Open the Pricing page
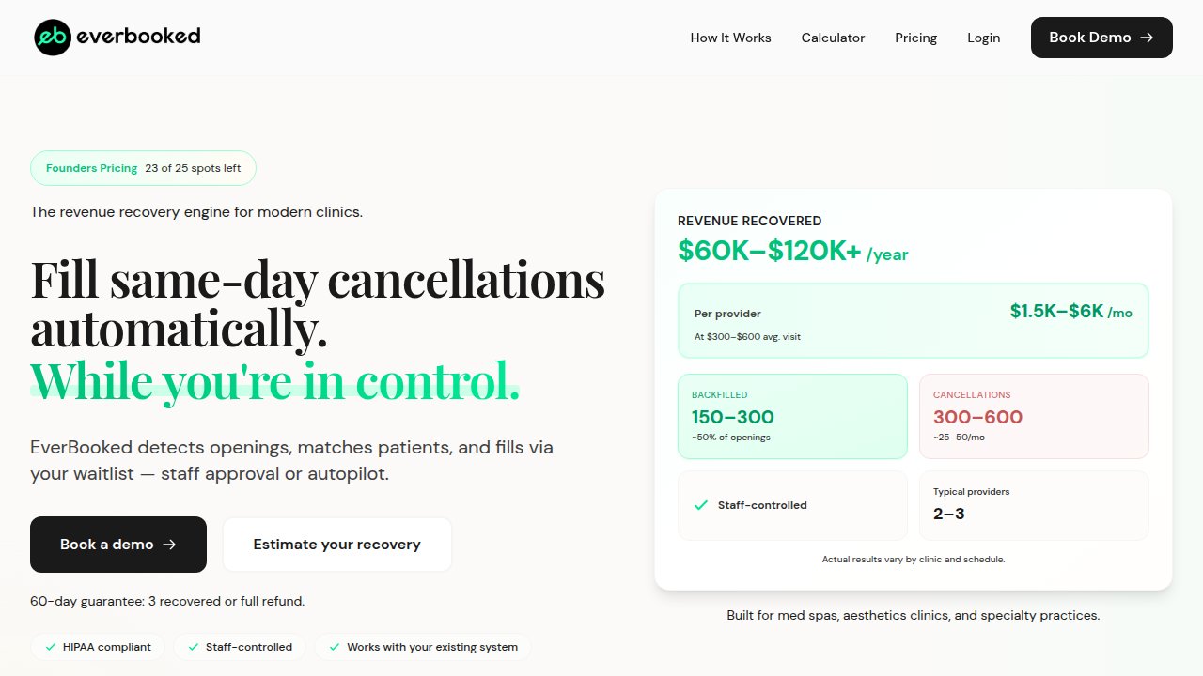 (915, 38)
